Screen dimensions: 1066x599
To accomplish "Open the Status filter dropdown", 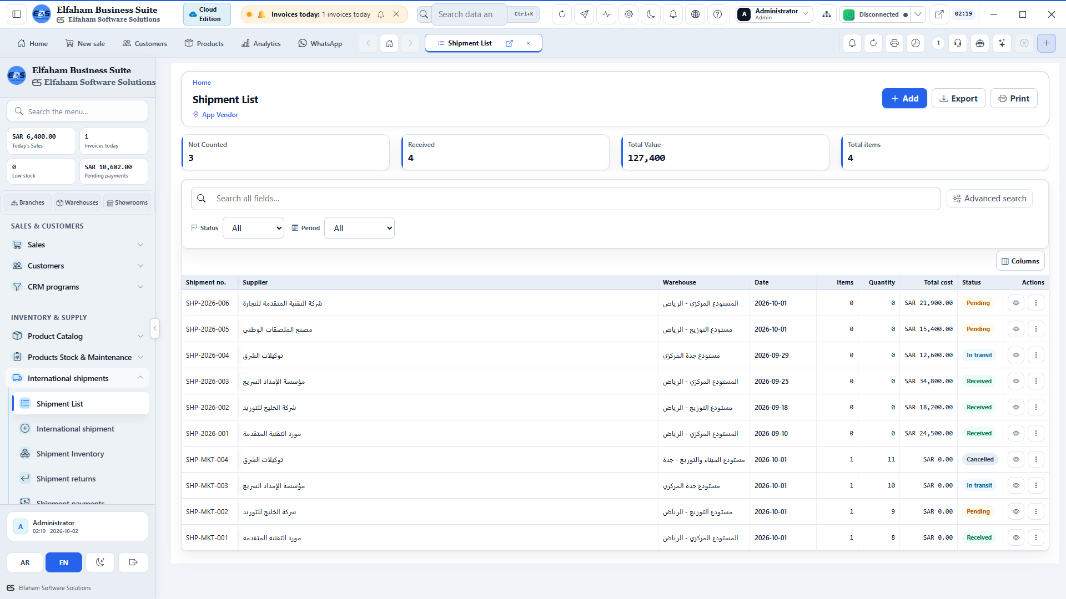I will pos(253,229).
